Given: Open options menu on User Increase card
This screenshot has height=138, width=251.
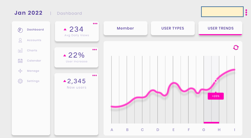Looking at the screenshot, I should 95,50.
